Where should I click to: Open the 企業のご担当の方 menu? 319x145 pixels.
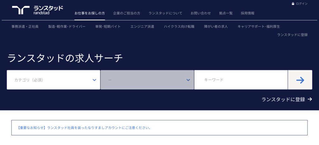point(127,13)
